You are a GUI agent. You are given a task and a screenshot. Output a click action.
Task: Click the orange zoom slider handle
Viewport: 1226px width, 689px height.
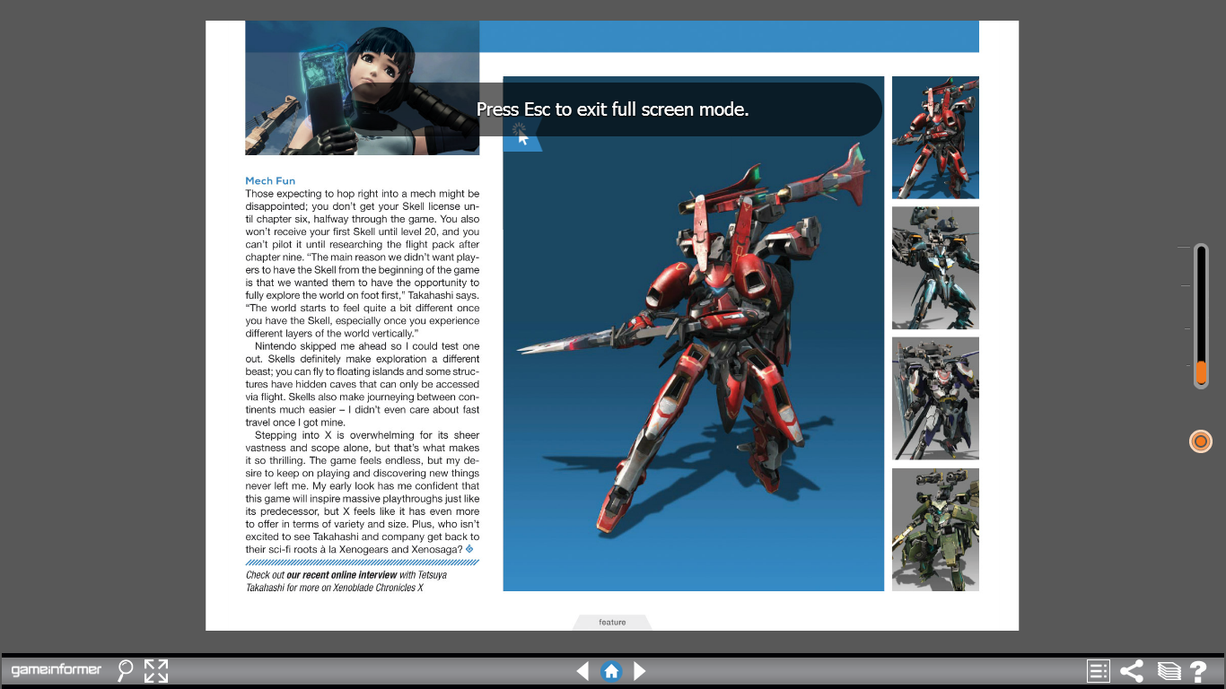(1201, 372)
